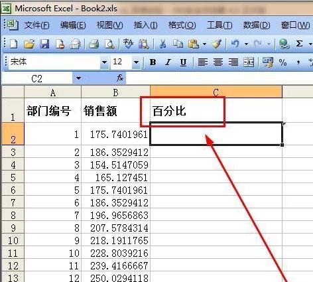Cut the selection with the scissors icon
This screenshot has width=313, height=282.
(x=162, y=44)
